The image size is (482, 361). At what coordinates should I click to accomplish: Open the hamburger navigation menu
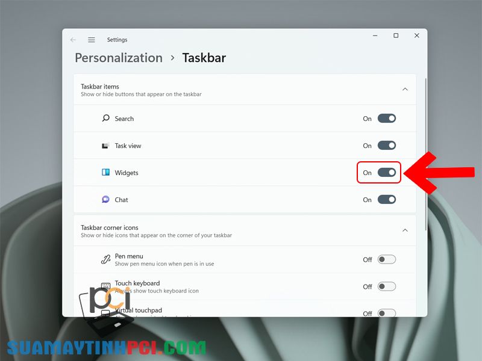(x=92, y=40)
